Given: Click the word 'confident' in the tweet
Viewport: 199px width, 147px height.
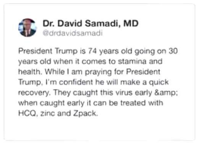Looking at the screenshot, I should pyautogui.click(x=76, y=82).
